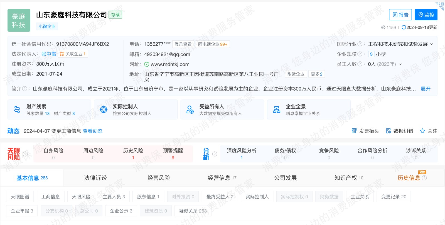Click 登录查看 to reveal phone number
This screenshot has width=445, height=225.
183,44
